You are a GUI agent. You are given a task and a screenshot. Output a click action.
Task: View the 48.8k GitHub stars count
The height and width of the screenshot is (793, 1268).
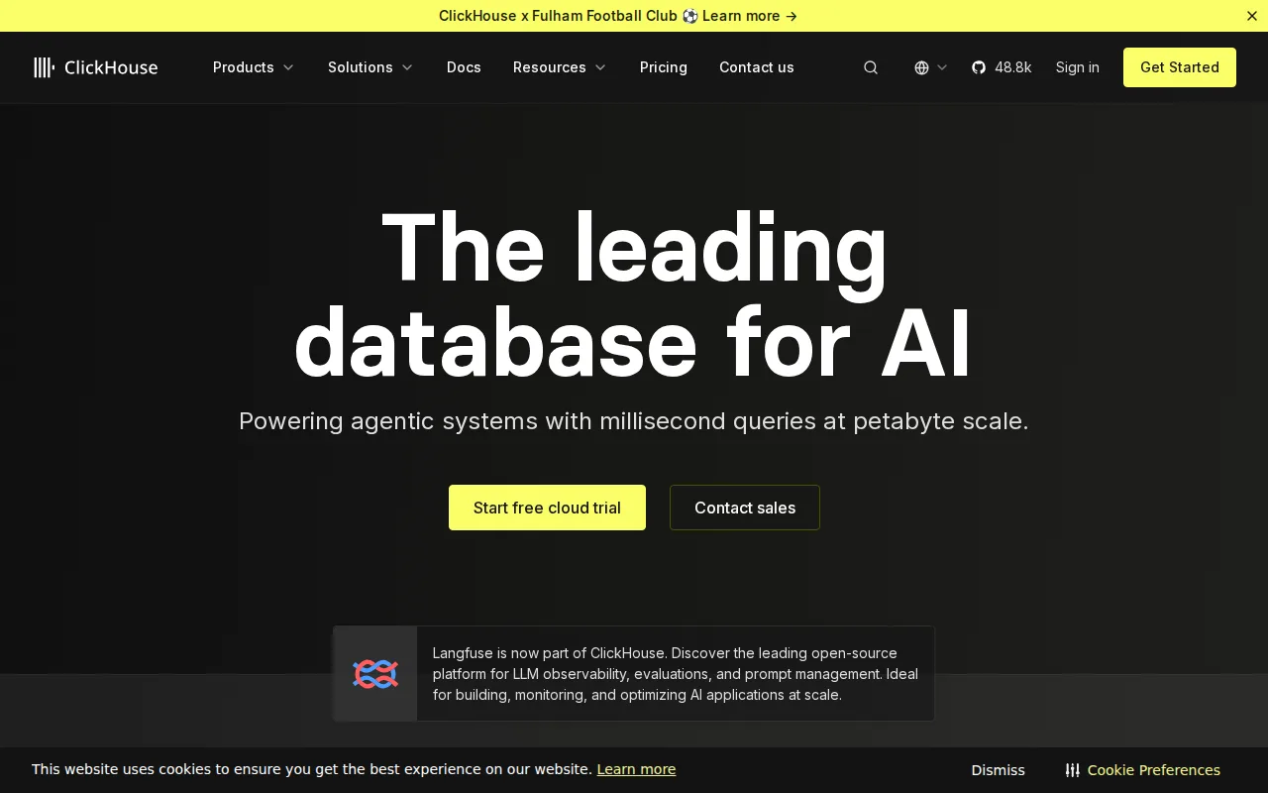tap(1013, 67)
